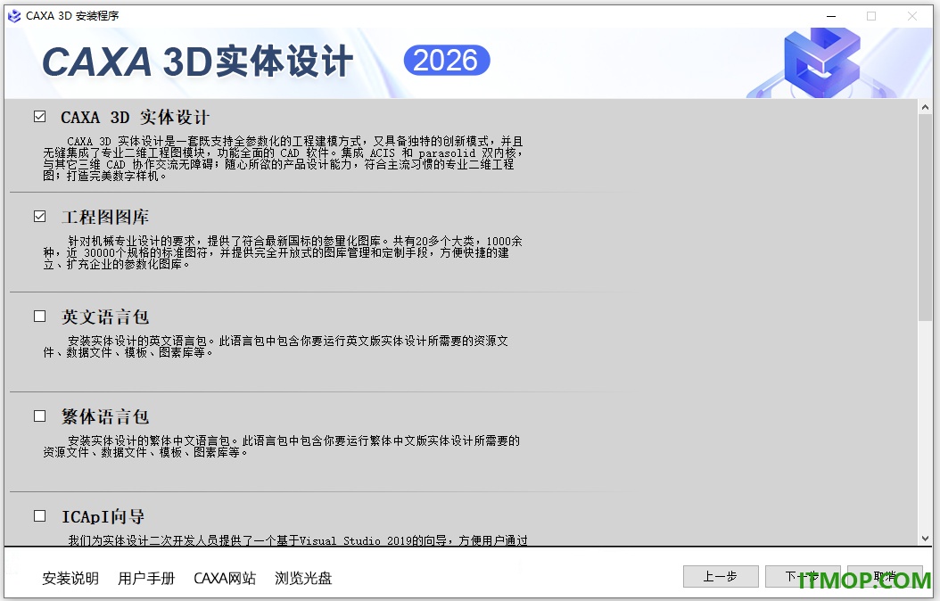
Task: Open the 安装说明 link
Action: 70,578
